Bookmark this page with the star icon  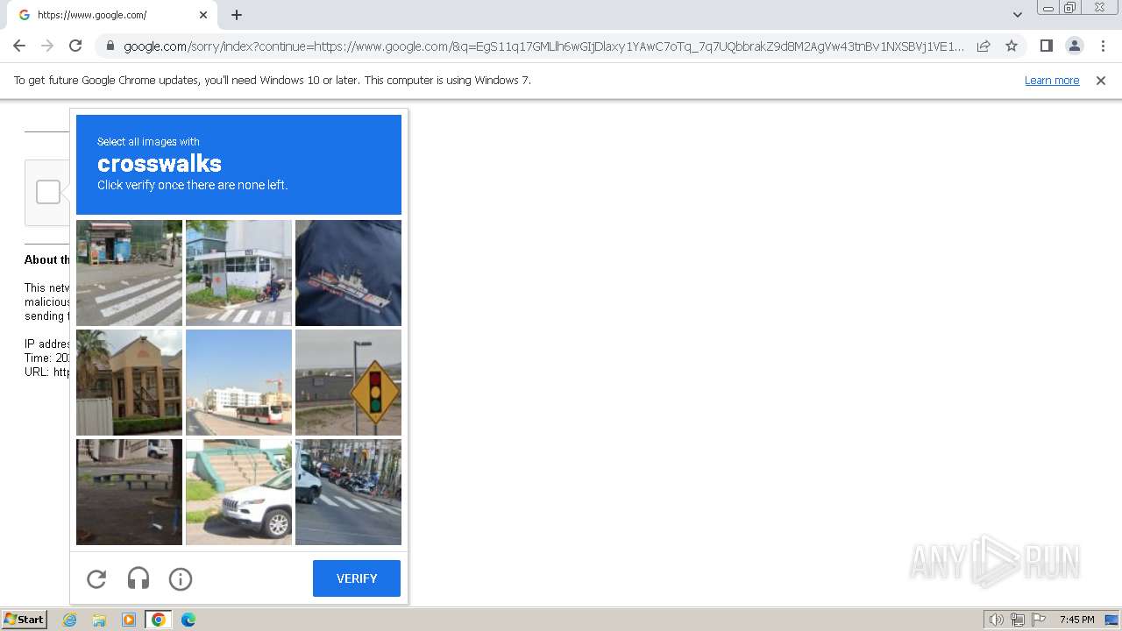[1012, 46]
